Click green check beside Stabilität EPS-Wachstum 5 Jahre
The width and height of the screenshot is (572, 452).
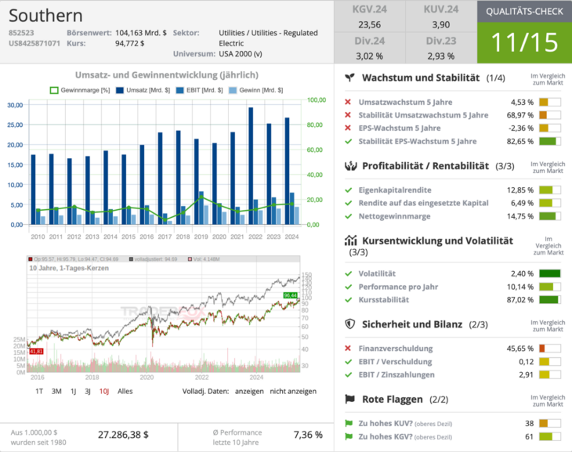[x=349, y=141]
